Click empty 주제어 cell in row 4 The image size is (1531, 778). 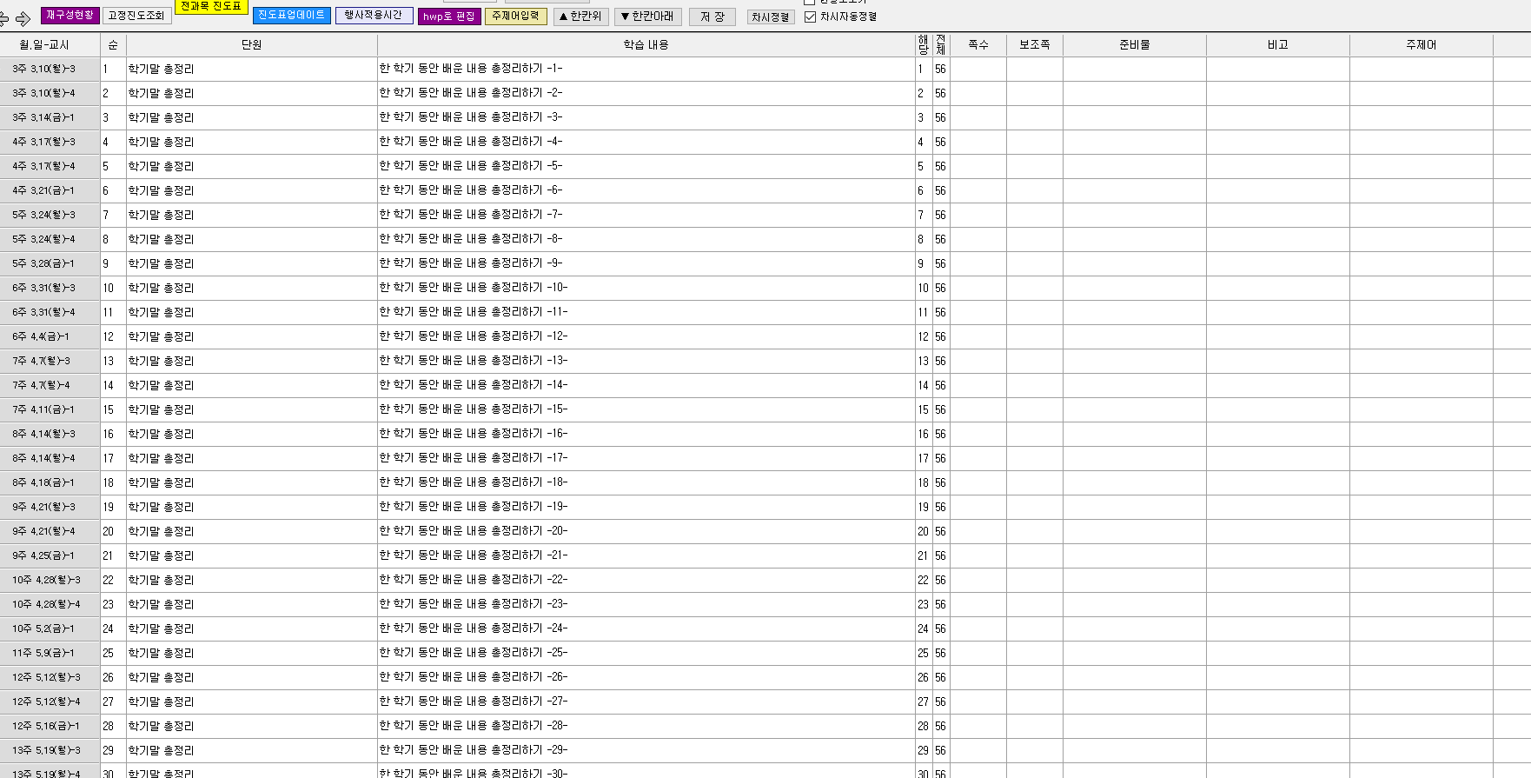point(1422,142)
